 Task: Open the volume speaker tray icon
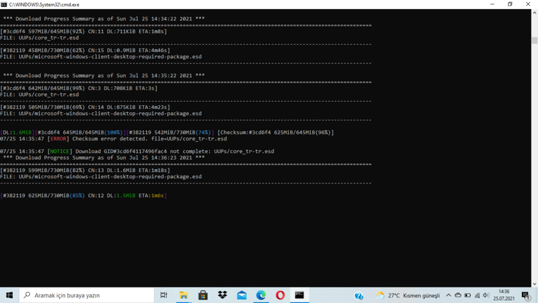point(486,295)
